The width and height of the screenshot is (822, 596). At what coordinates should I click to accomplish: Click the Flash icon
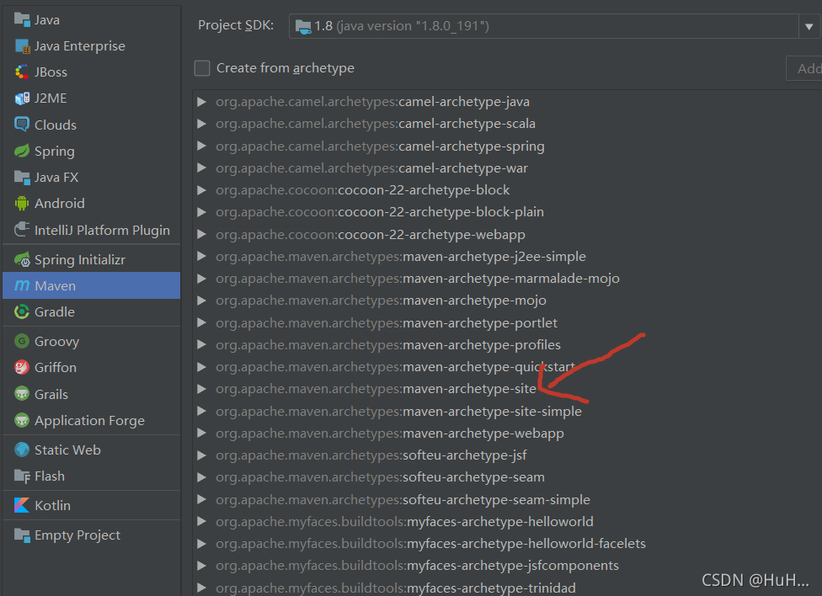pos(22,476)
